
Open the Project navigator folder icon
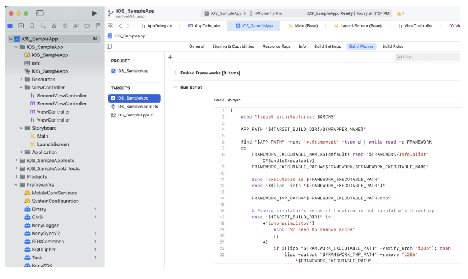[10, 26]
